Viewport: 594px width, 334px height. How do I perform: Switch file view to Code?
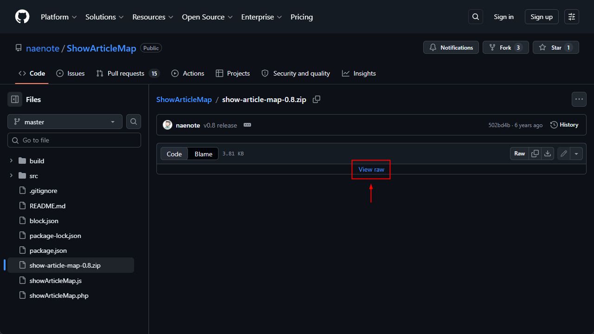174,154
